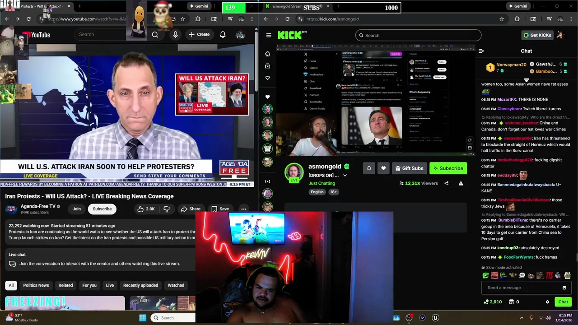Dislike the YouTube video
Image resolution: width=578 pixels, height=325 pixels.
pyautogui.click(x=166, y=209)
